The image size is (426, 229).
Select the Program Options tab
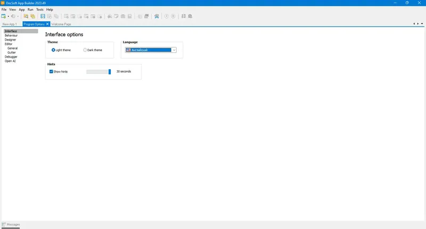pos(34,24)
